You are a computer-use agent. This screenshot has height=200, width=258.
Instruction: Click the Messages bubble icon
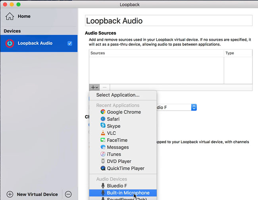tap(103, 147)
